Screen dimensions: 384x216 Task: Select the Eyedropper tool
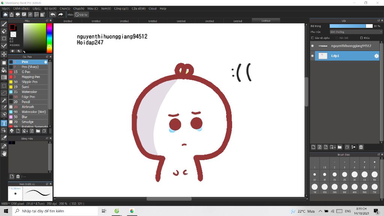(x=4, y=146)
